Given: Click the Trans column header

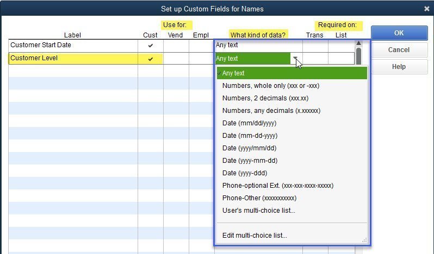Looking at the screenshot, I should tap(315, 35).
